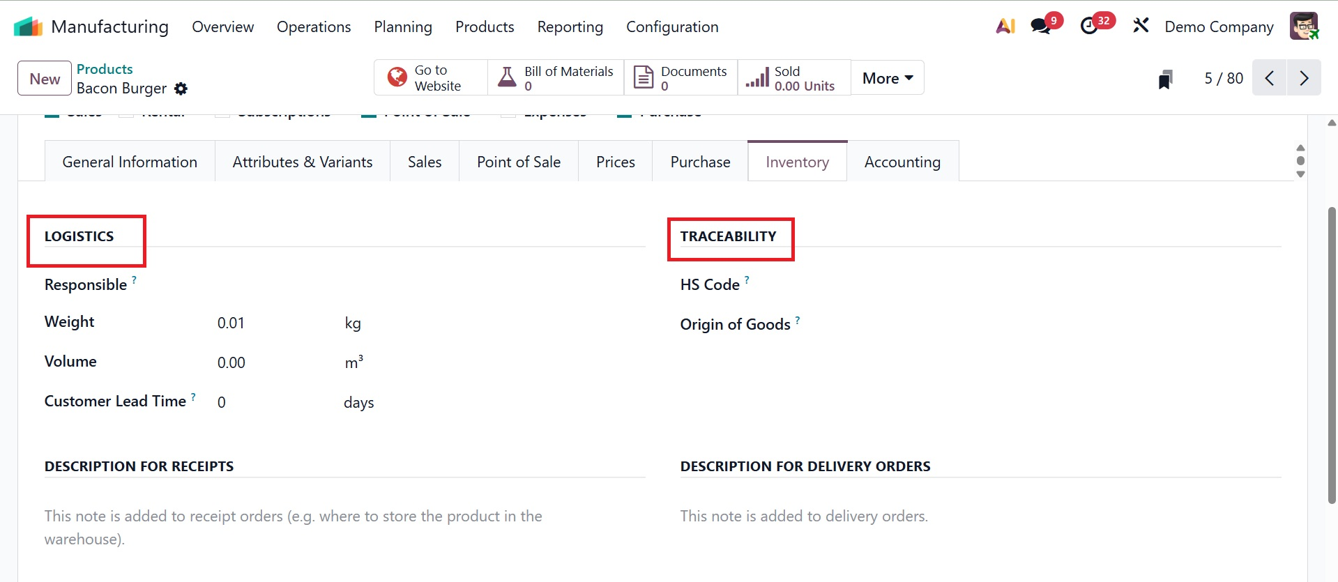Open the AI assistant icon
The height and width of the screenshot is (582, 1338).
1005,26
